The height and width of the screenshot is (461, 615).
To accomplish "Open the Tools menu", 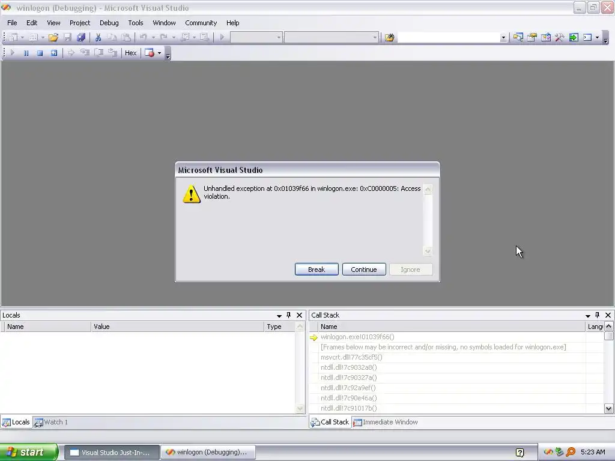I will (136, 23).
